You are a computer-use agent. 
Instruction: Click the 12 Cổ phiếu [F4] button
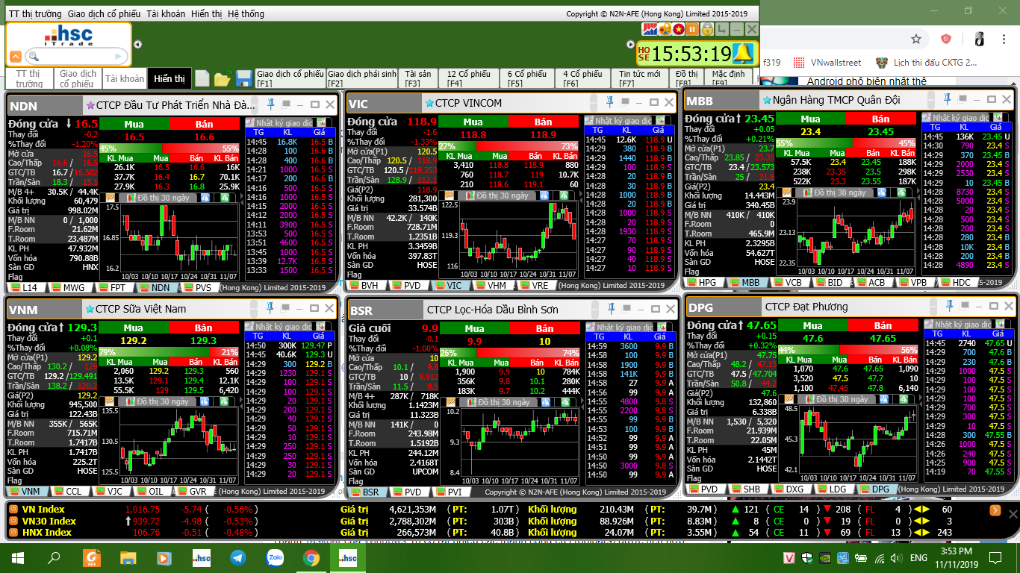(469, 78)
